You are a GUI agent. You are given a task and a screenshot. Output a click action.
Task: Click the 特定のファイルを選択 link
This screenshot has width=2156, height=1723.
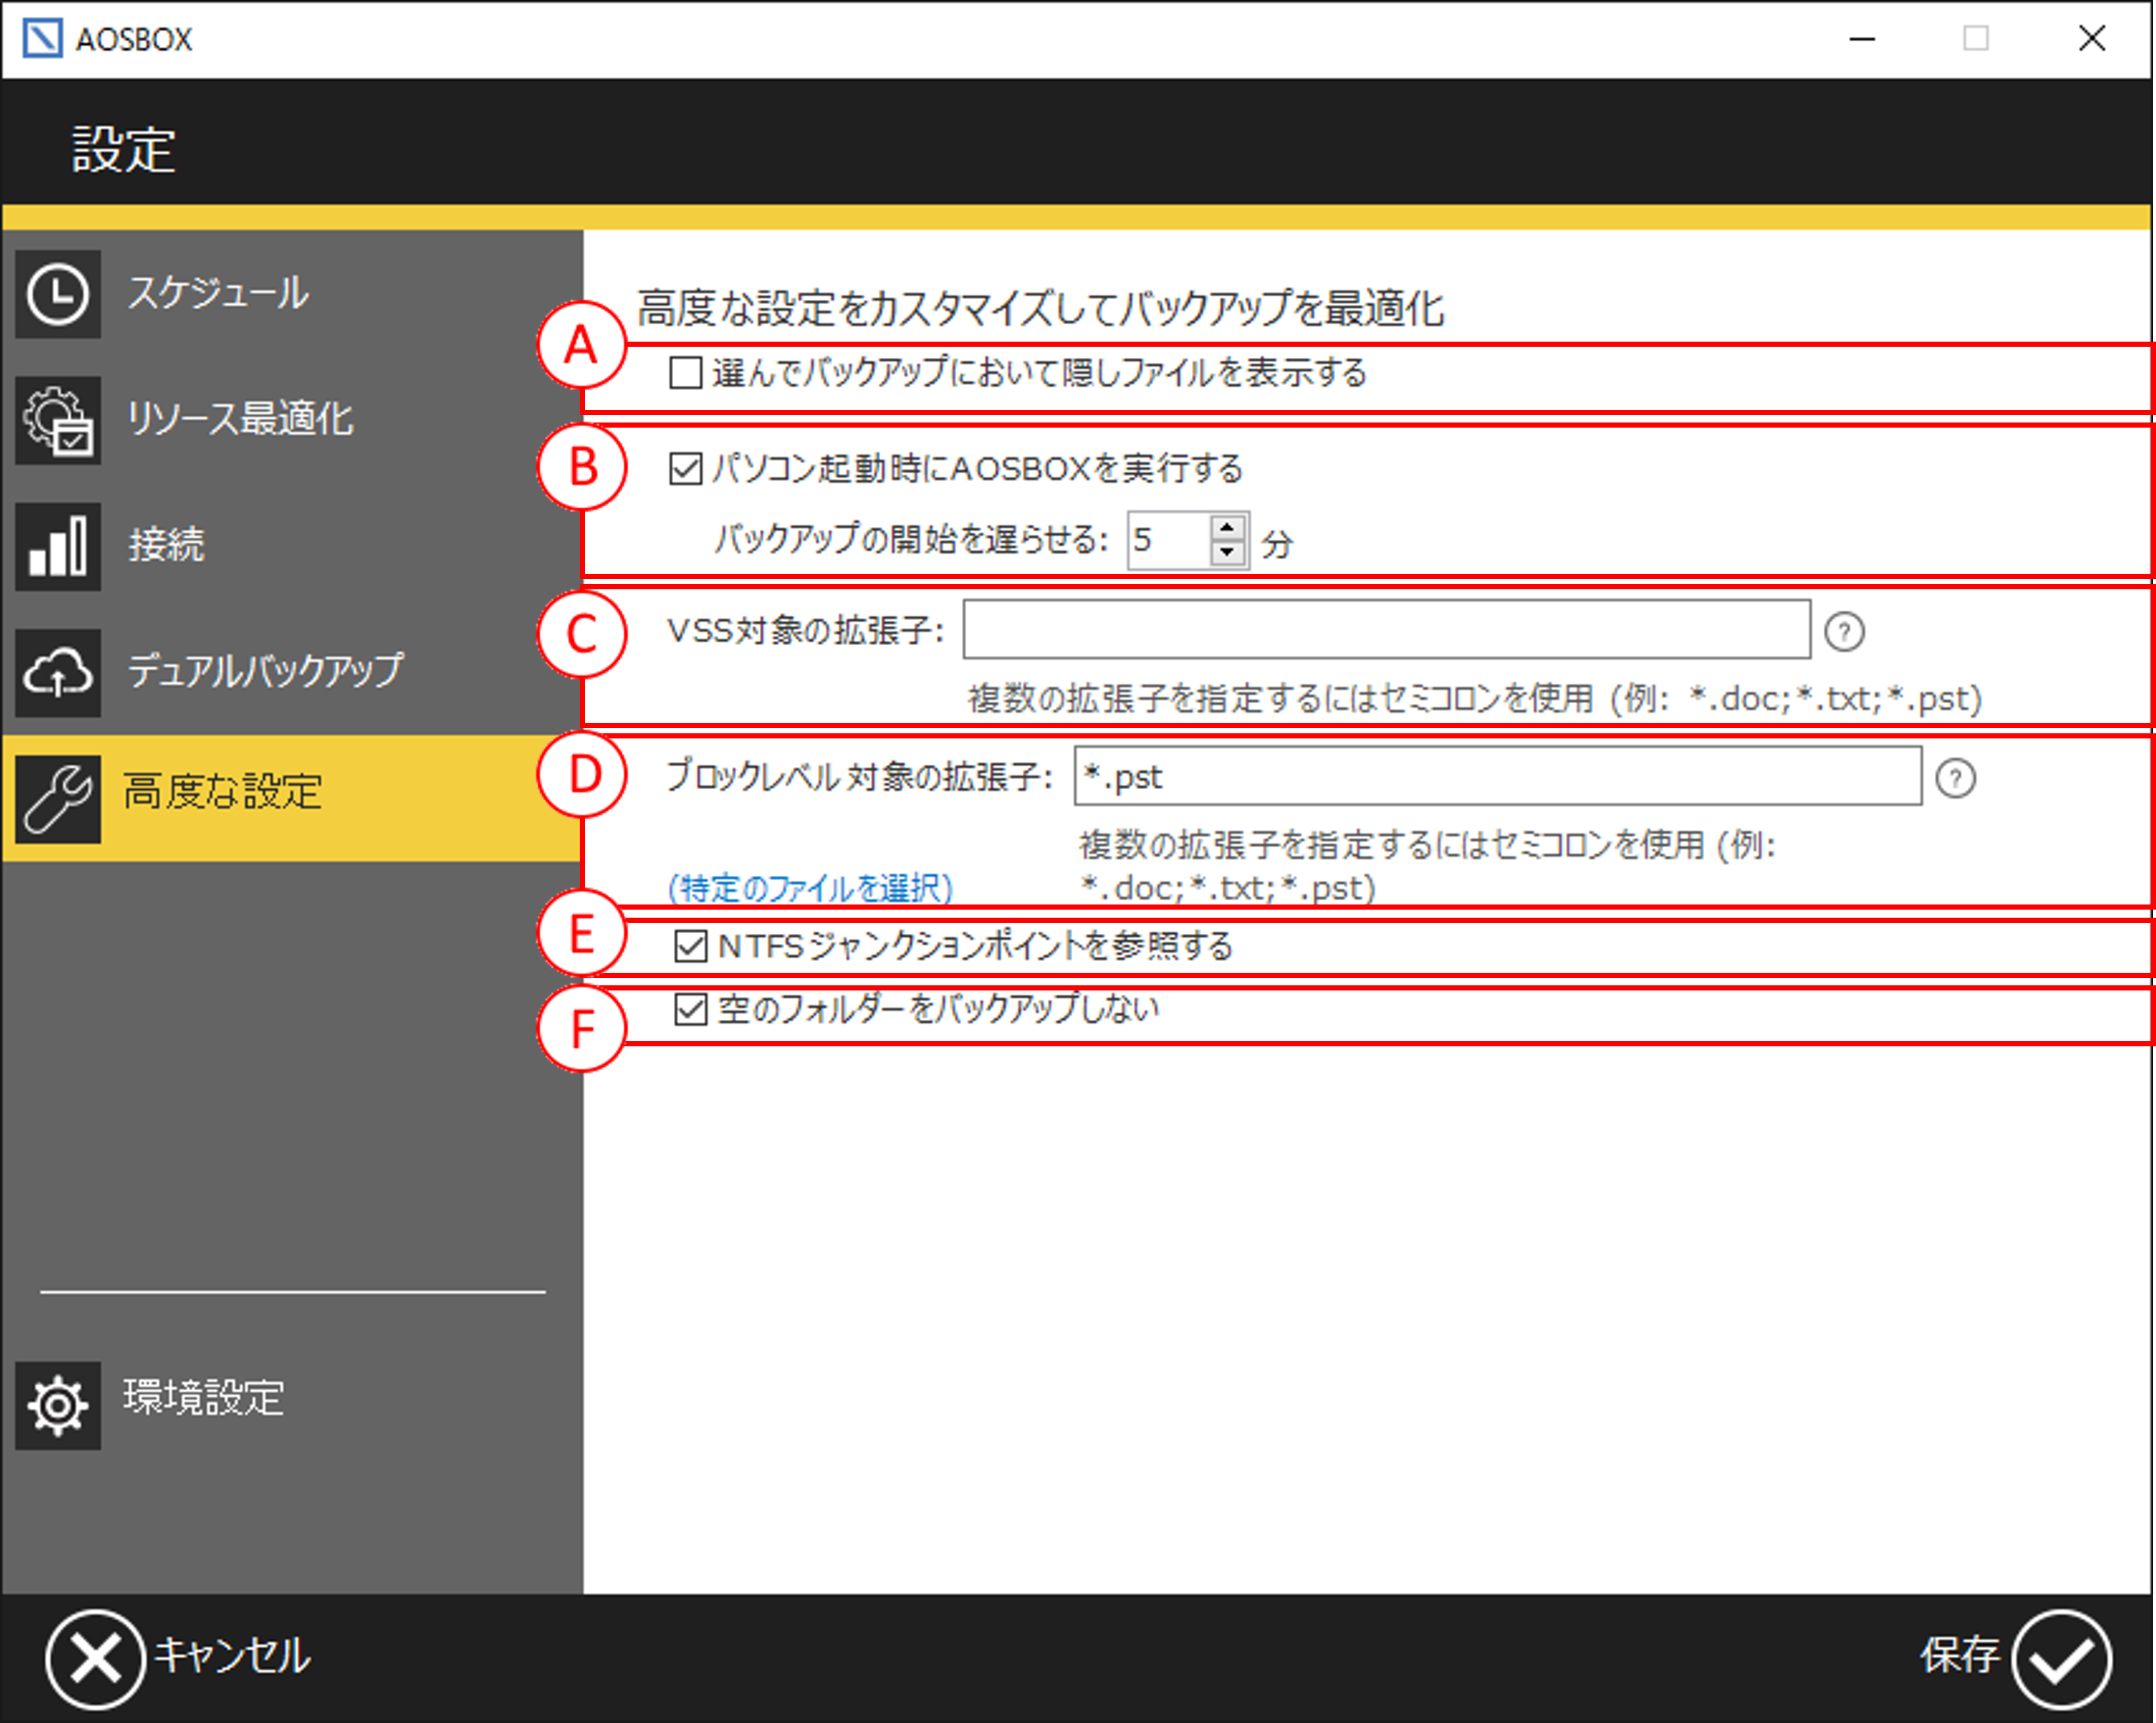[811, 888]
